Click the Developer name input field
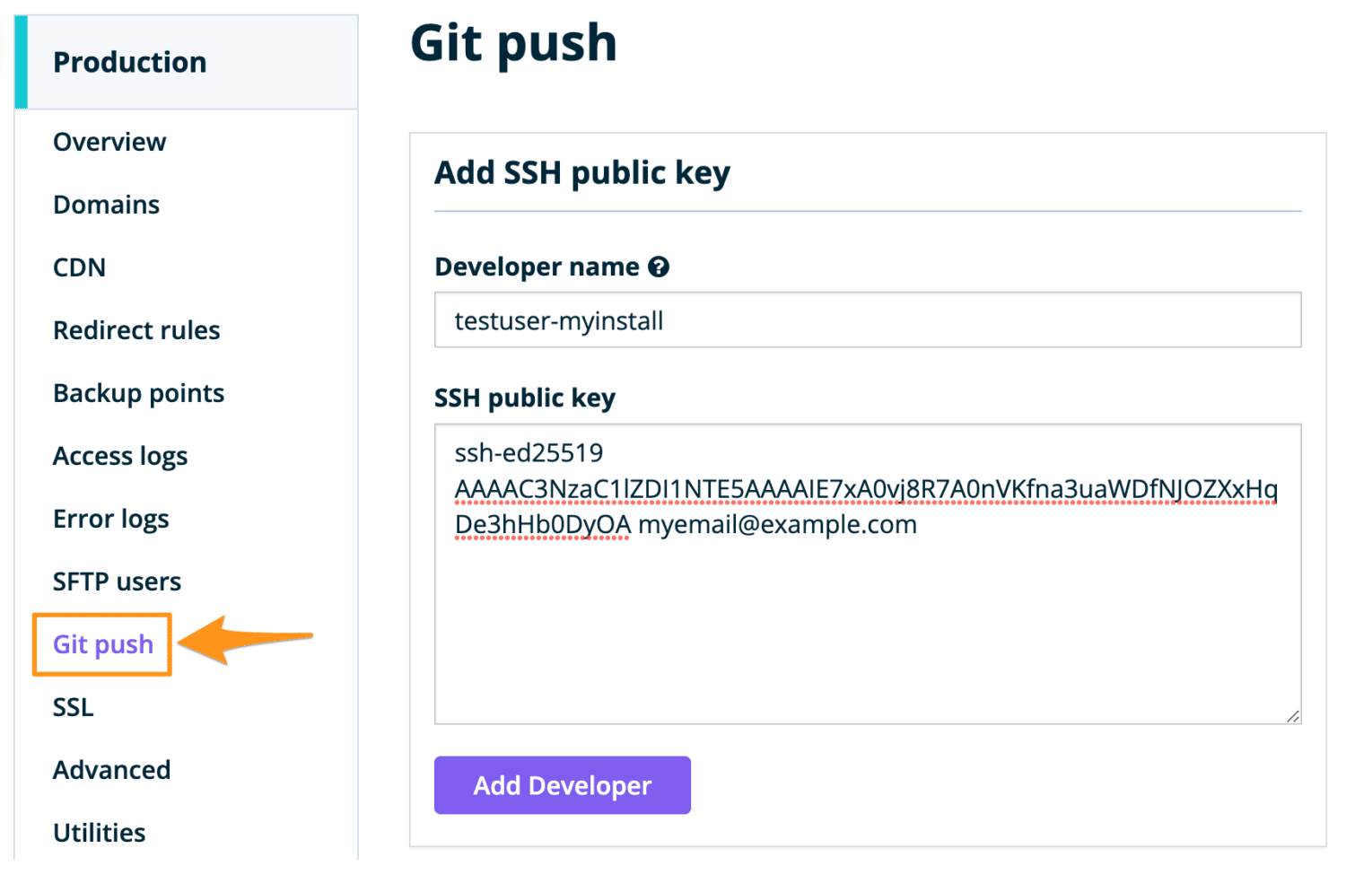Image resolution: width=1346 pixels, height=892 pixels. coord(867,319)
